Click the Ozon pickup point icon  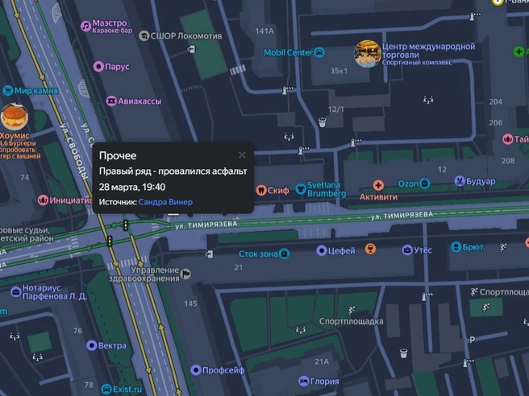click(x=425, y=184)
